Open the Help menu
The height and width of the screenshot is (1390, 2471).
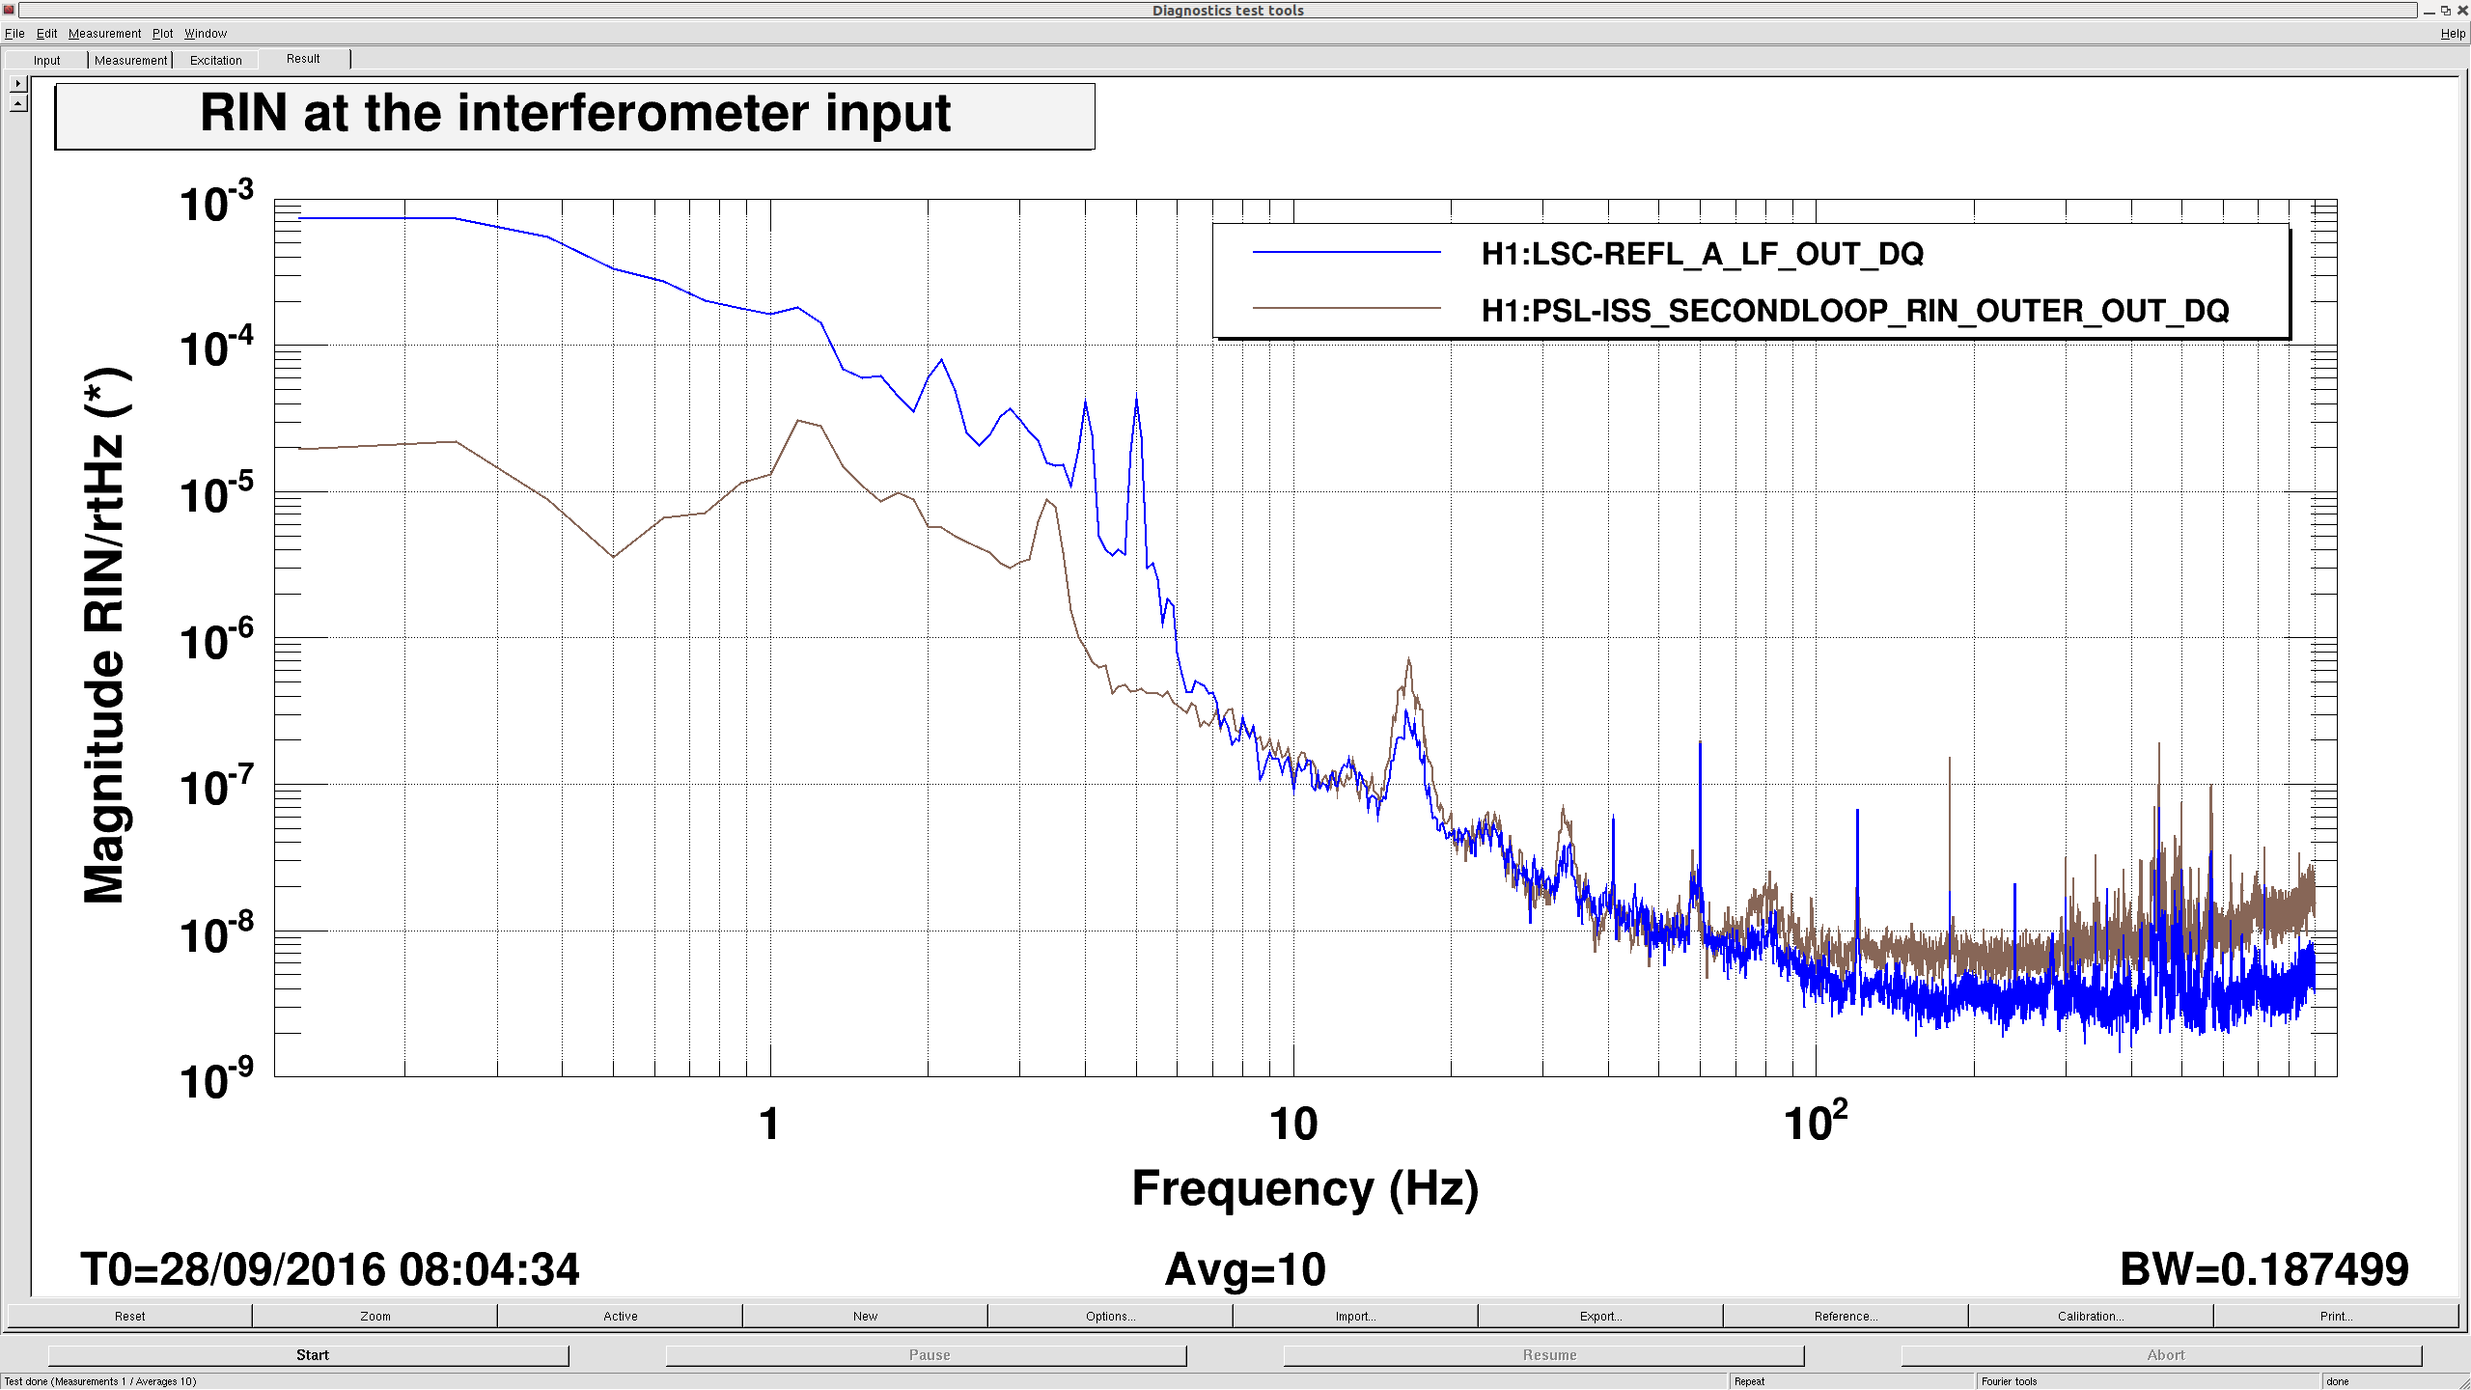[2452, 34]
